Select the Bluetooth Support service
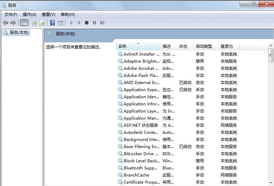The height and width of the screenshot is (186, 274). 177,168
